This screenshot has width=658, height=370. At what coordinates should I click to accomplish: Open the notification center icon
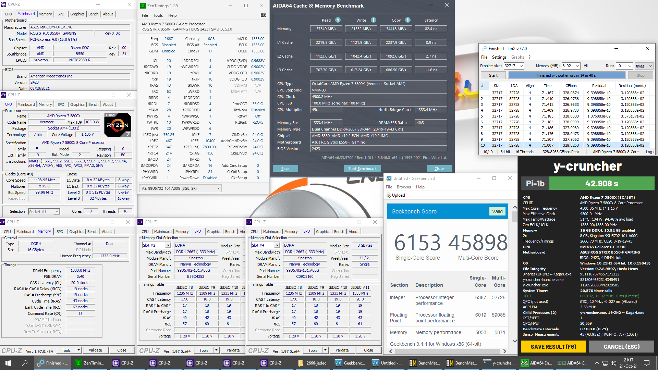coord(647,363)
